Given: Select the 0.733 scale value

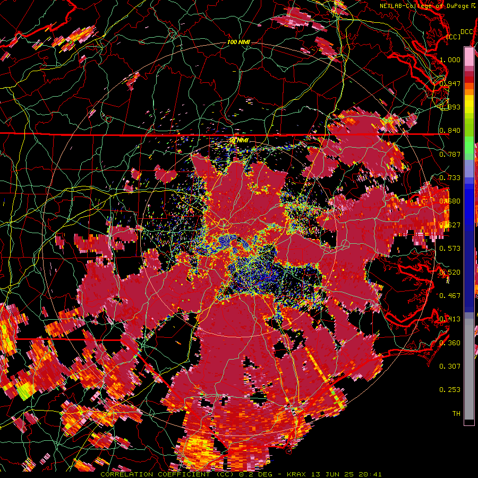Looking at the screenshot, I should pos(450,178).
